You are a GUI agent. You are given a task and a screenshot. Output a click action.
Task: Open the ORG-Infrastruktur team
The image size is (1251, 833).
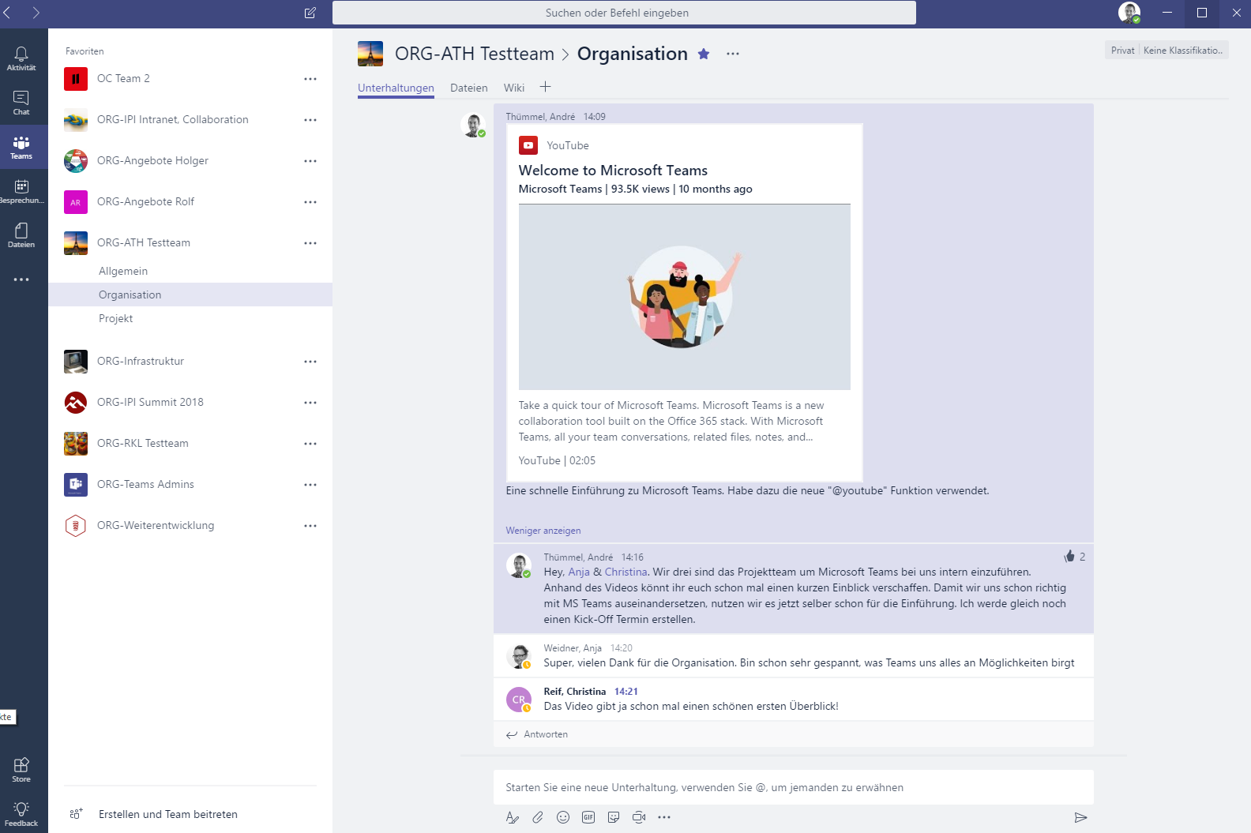pyautogui.click(x=190, y=361)
